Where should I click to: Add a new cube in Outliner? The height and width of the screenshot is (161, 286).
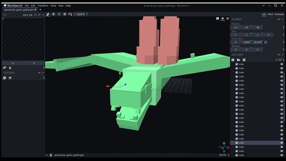(233, 60)
